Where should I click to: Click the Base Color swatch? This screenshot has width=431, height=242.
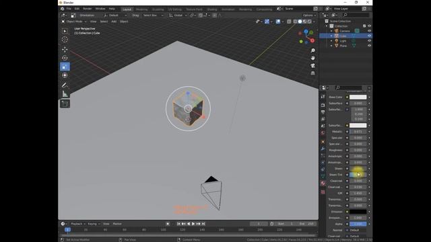358,97
